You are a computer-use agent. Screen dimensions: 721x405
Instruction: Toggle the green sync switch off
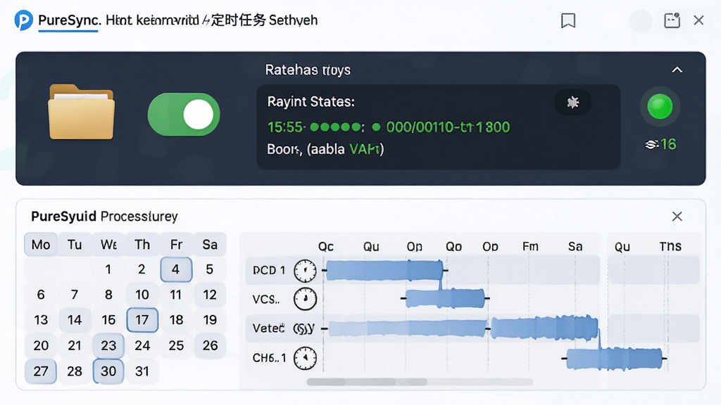coord(184,115)
